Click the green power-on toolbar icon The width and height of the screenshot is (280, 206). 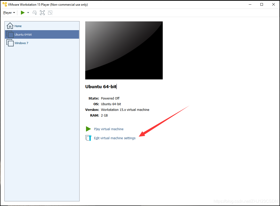tap(23, 13)
